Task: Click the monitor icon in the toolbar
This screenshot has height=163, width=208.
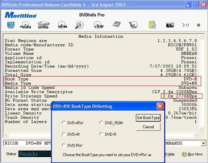Action: point(11,25)
